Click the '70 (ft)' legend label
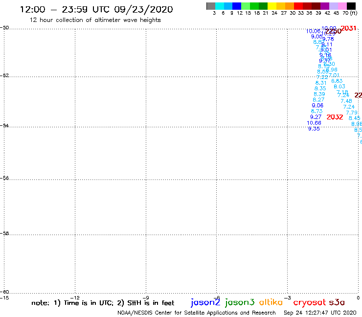The height and width of the screenshot is (317, 362). (350, 13)
